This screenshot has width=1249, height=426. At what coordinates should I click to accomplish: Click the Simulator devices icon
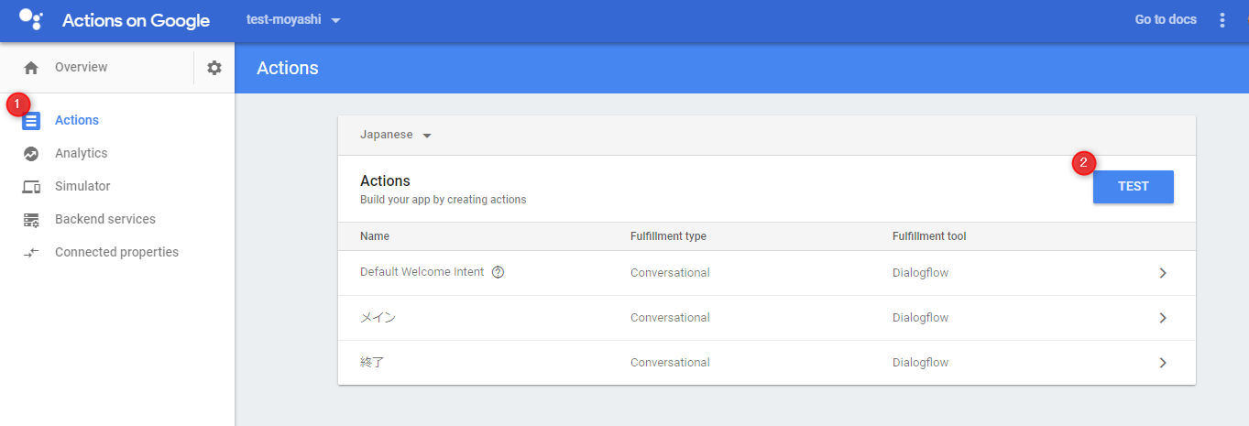point(31,187)
